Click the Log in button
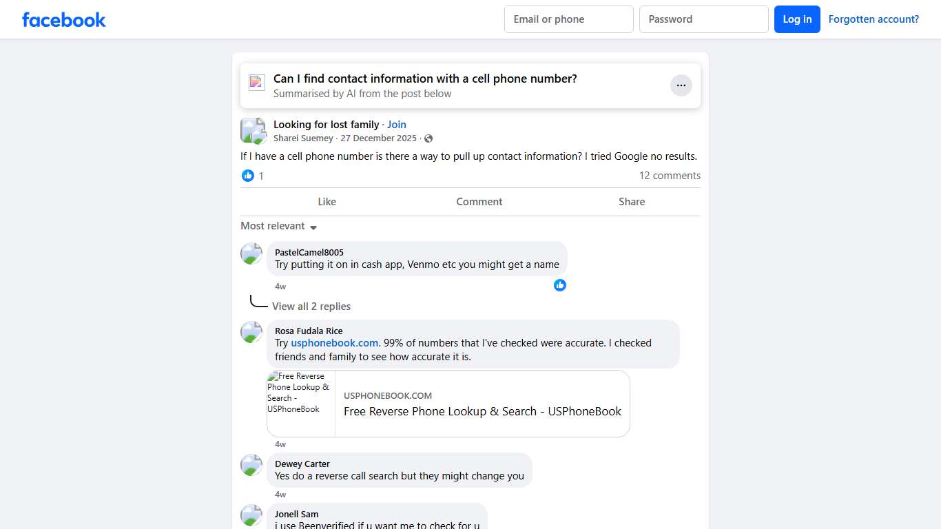 [797, 19]
